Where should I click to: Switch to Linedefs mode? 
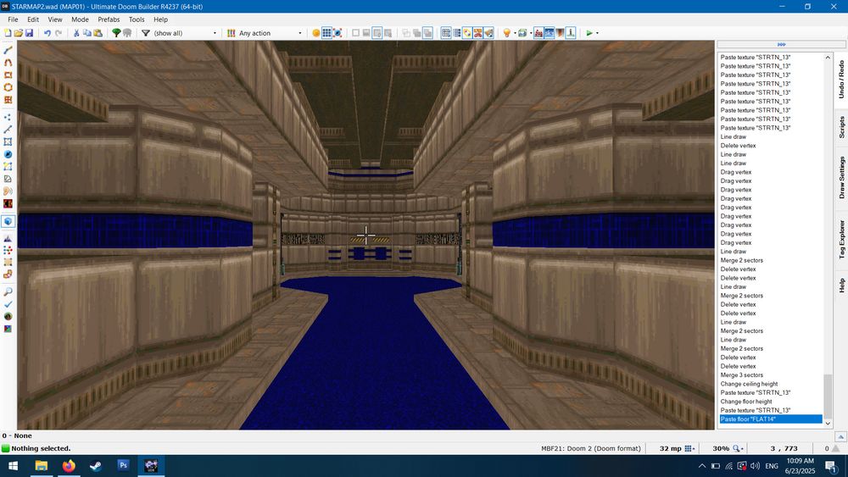click(x=8, y=129)
